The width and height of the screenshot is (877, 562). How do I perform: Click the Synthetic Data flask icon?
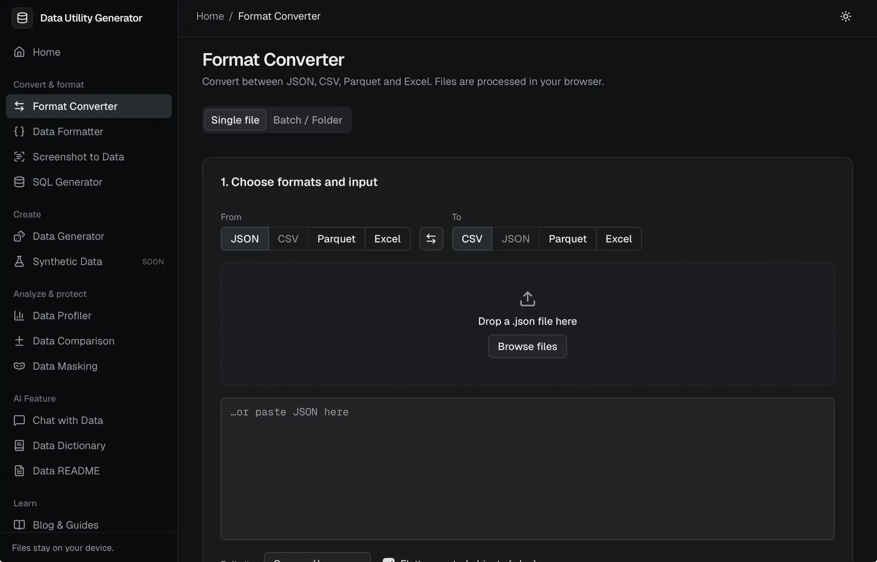[x=19, y=261]
